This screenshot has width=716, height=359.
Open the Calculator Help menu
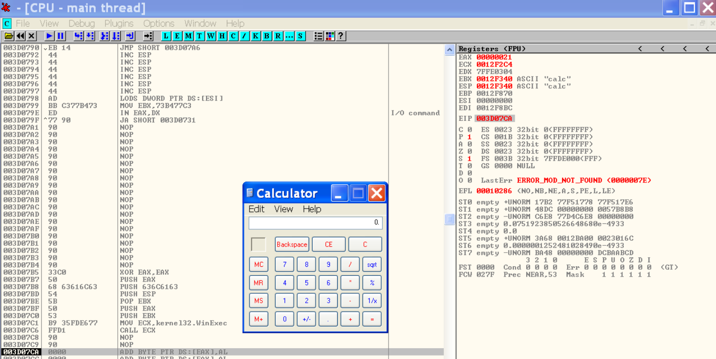[312, 209]
